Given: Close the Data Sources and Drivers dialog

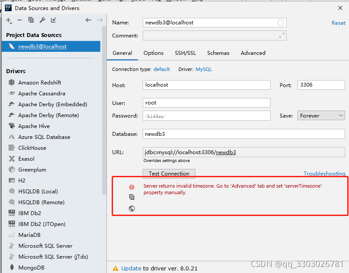Looking at the screenshot, I should point(340,8).
